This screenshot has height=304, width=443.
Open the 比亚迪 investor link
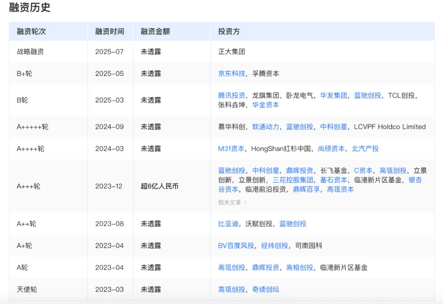tap(228, 224)
